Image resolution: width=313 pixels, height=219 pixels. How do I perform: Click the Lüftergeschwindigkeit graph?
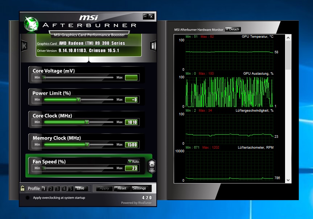229,129
